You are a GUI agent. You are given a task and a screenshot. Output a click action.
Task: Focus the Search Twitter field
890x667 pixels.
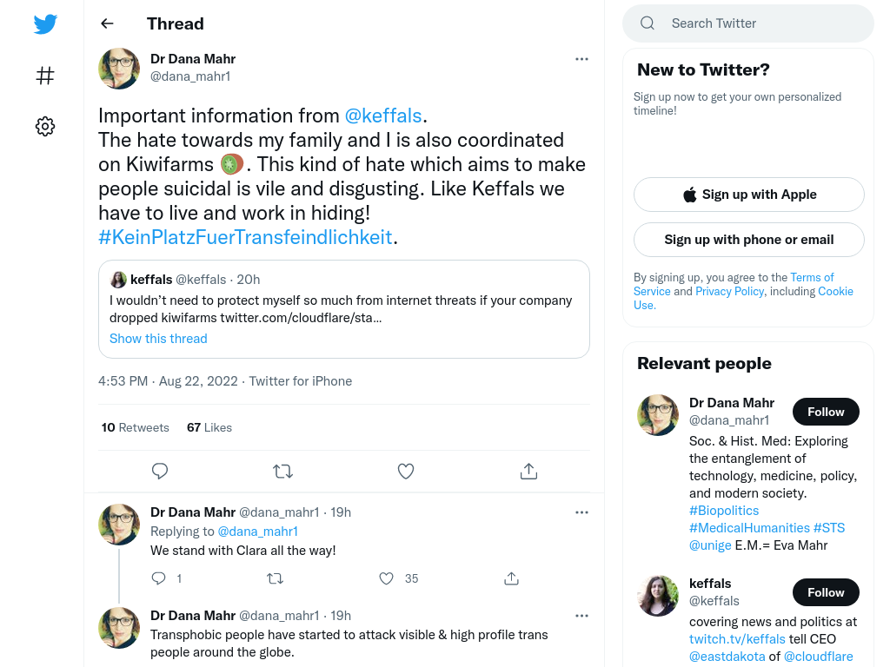tap(748, 23)
